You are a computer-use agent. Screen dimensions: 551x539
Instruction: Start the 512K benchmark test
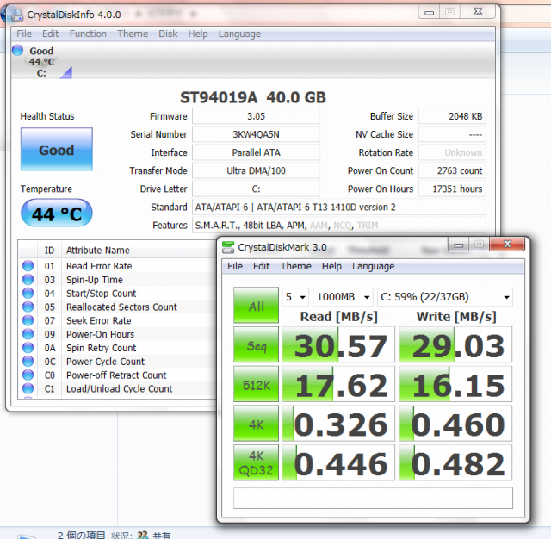pos(257,384)
